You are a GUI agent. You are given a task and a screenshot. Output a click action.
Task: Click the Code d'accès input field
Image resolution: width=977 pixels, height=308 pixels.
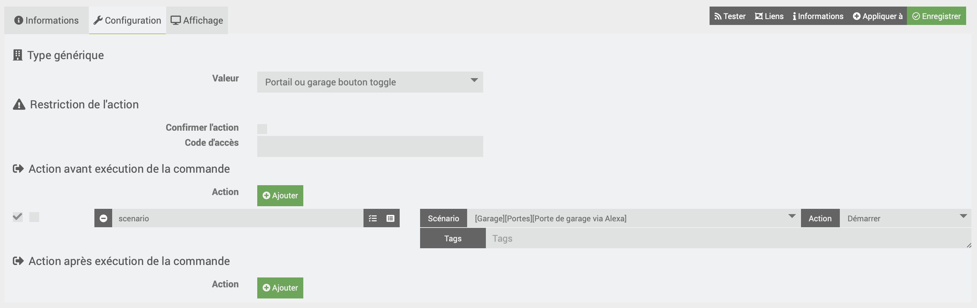(370, 146)
